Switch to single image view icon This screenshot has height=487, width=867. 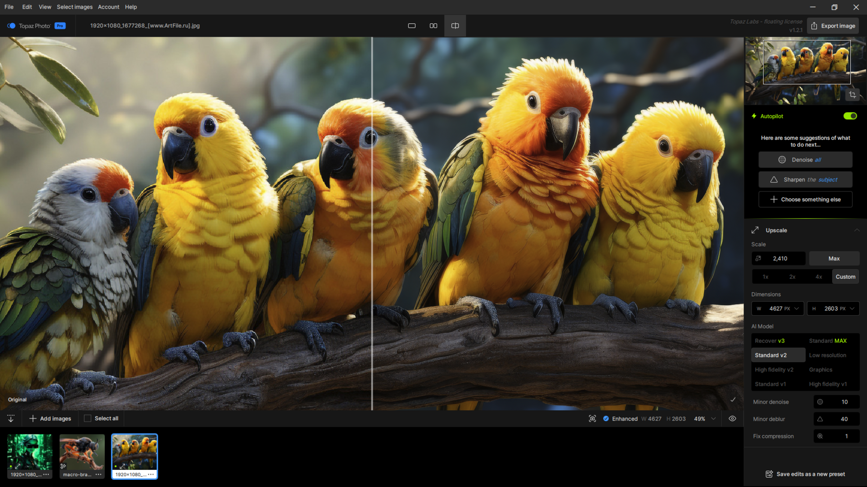[411, 26]
